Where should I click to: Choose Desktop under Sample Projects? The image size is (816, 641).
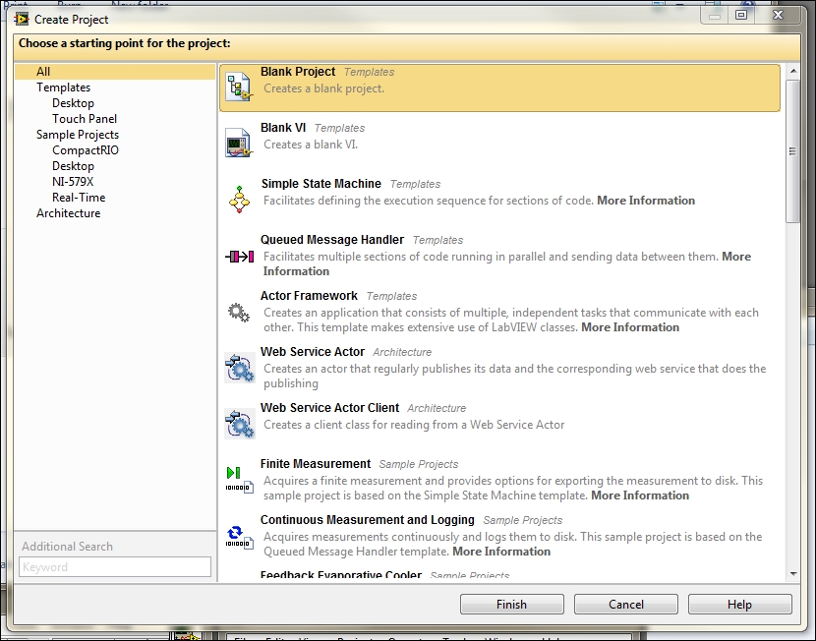73,166
